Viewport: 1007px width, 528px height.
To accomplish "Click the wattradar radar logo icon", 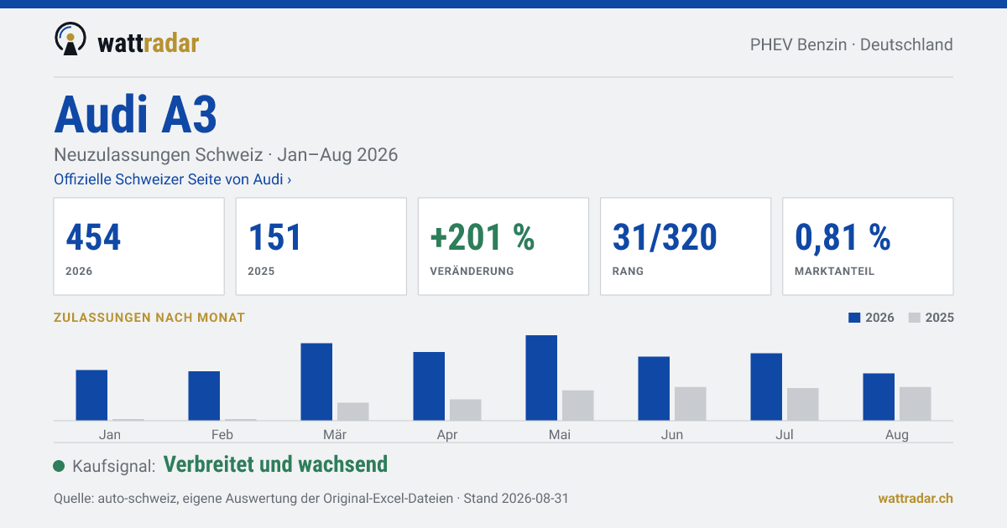I will click(x=70, y=39).
